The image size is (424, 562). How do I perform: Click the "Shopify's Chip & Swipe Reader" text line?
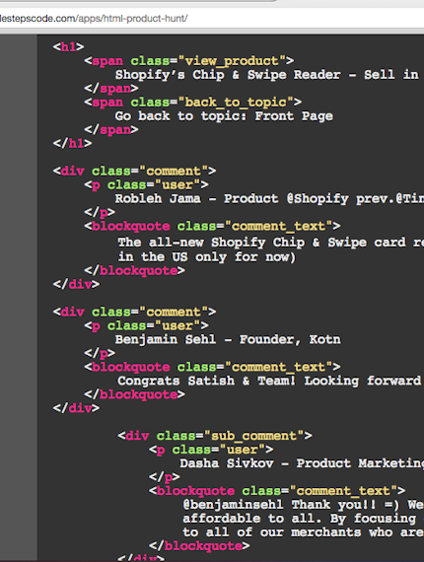267,75
